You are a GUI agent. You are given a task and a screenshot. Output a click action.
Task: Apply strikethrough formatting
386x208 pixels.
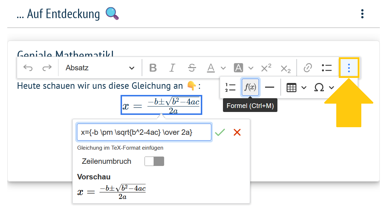pos(192,68)
